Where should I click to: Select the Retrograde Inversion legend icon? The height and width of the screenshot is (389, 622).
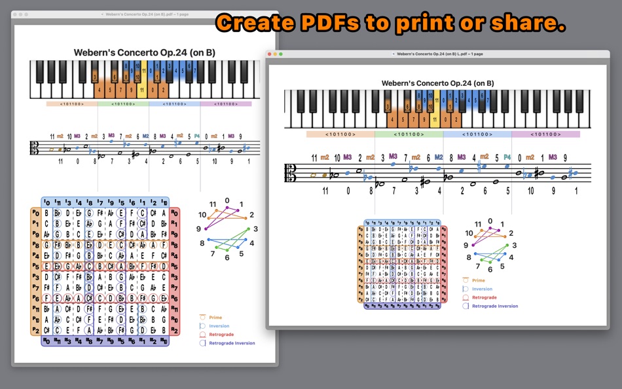[x=466, y=305]
